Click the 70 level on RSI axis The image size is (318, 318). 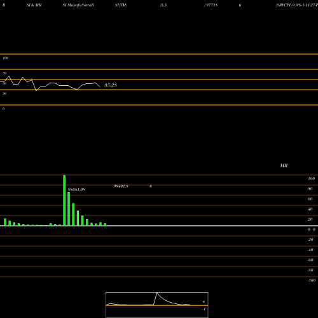click(4, 73)
